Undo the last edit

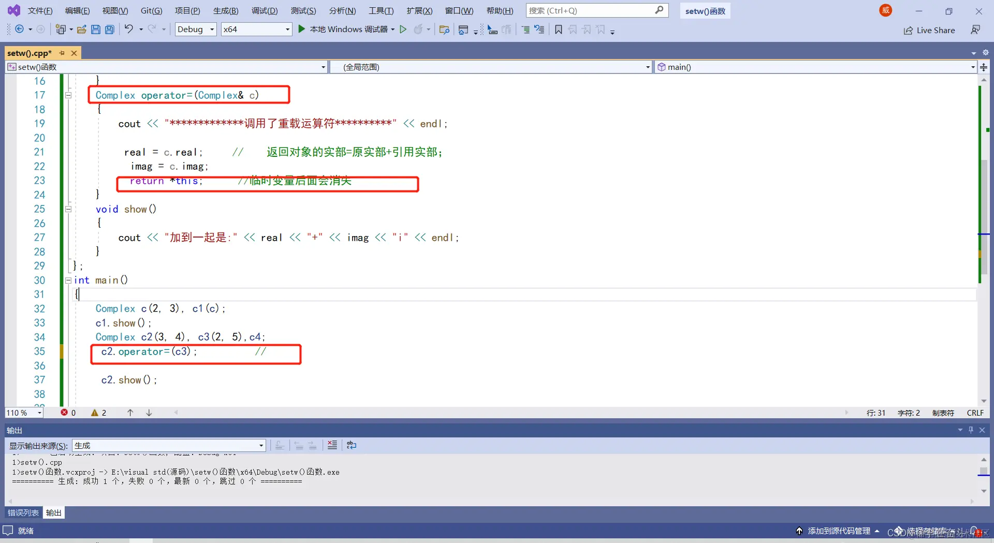(x=129, y=30)
